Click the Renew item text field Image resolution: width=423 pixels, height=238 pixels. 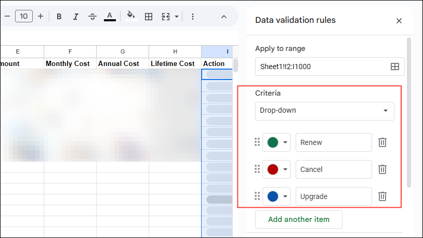(x=334, y=142)
